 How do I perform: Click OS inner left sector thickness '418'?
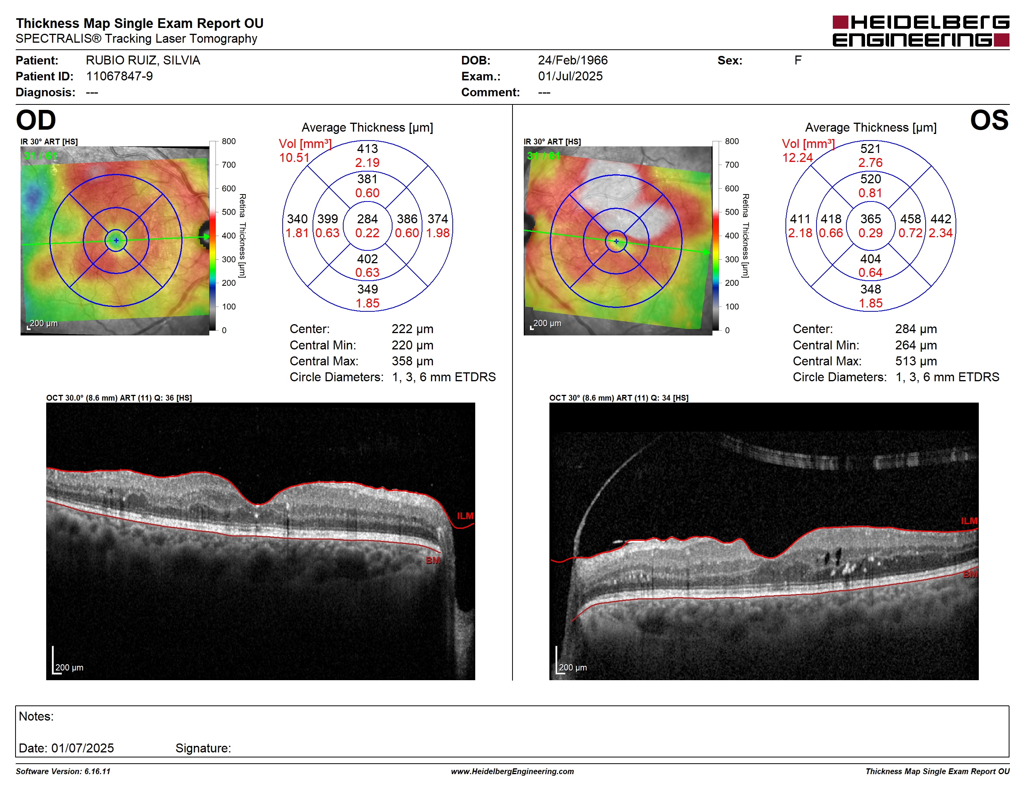(831, 219)
